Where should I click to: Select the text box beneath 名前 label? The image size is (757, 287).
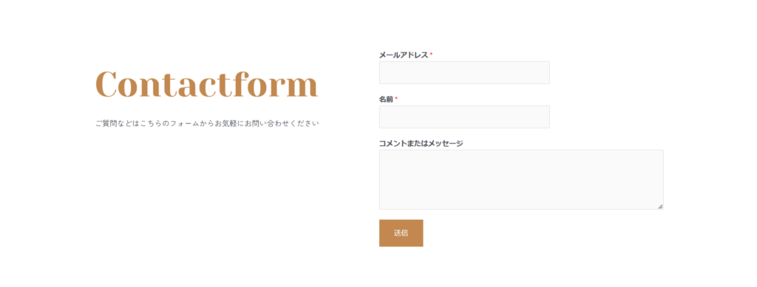(x=464, y=117)
